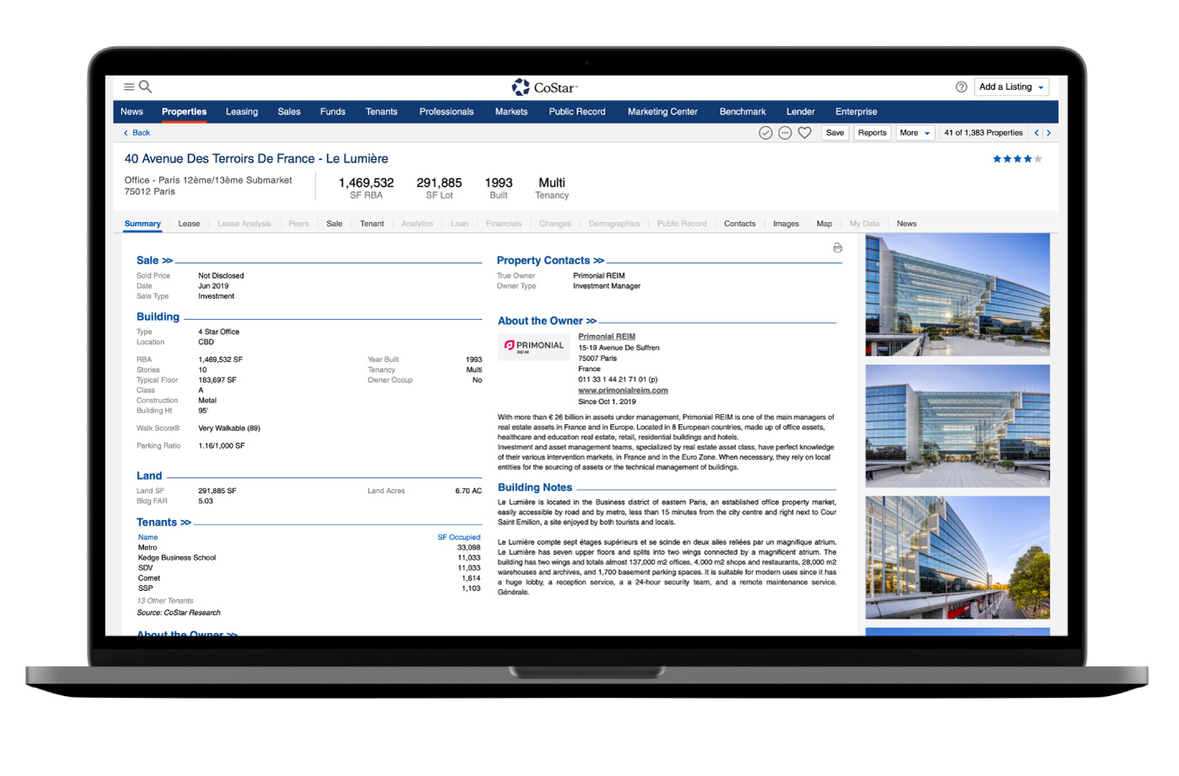The image size is (1179, 776).
Task: Open the Funds menu
Action: point(333,112)
